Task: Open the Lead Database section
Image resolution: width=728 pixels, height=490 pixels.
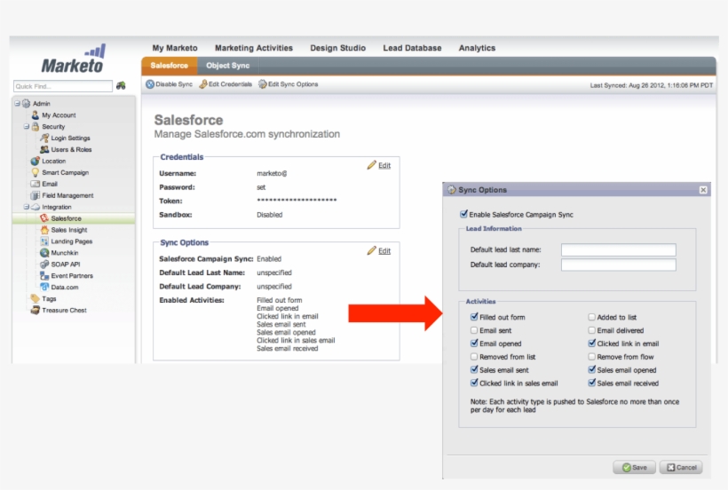Action: click(x=412, y=48)
